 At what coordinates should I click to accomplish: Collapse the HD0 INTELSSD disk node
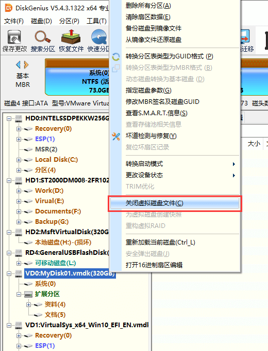click(x=9, y=118)
